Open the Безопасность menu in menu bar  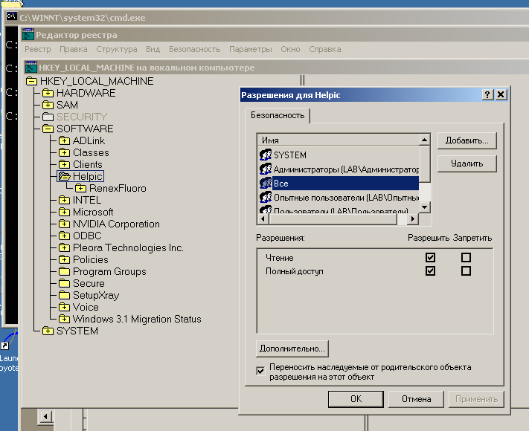tap(194, 49)
